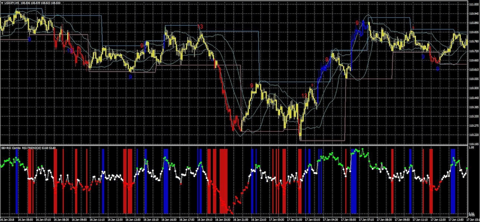The height and width of the screenshot is (222, 480).
Task: Click the 110.665 price axis label
Action: (x=474, y=60)
